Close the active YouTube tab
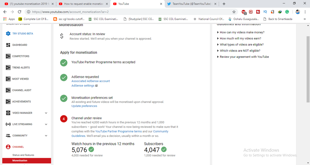310x165 pixels. point(161,4)
